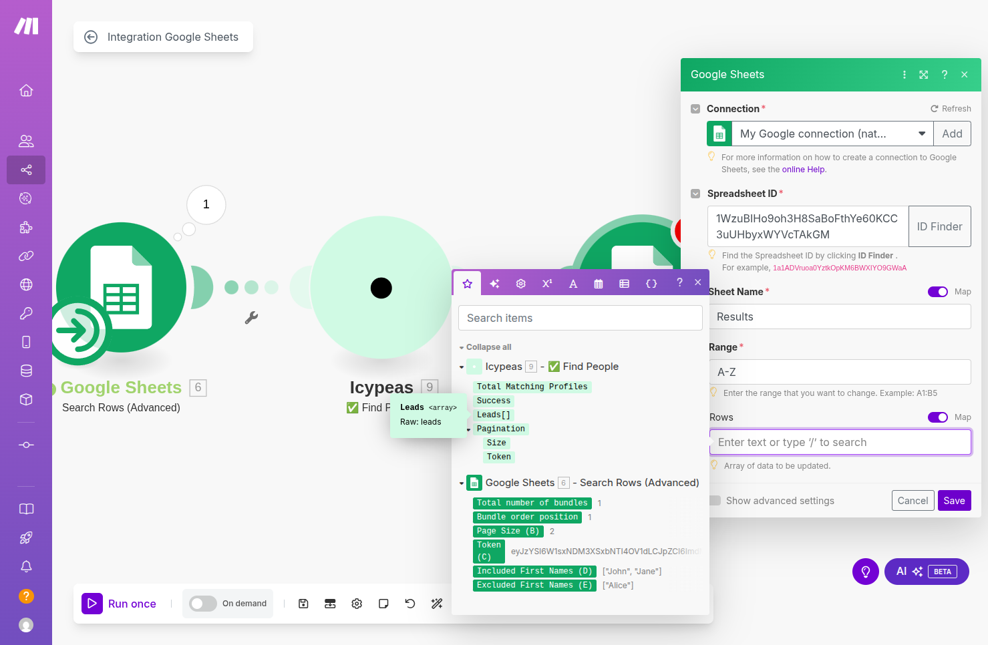Go to the Home icon in sidebar

coord(26,90)
